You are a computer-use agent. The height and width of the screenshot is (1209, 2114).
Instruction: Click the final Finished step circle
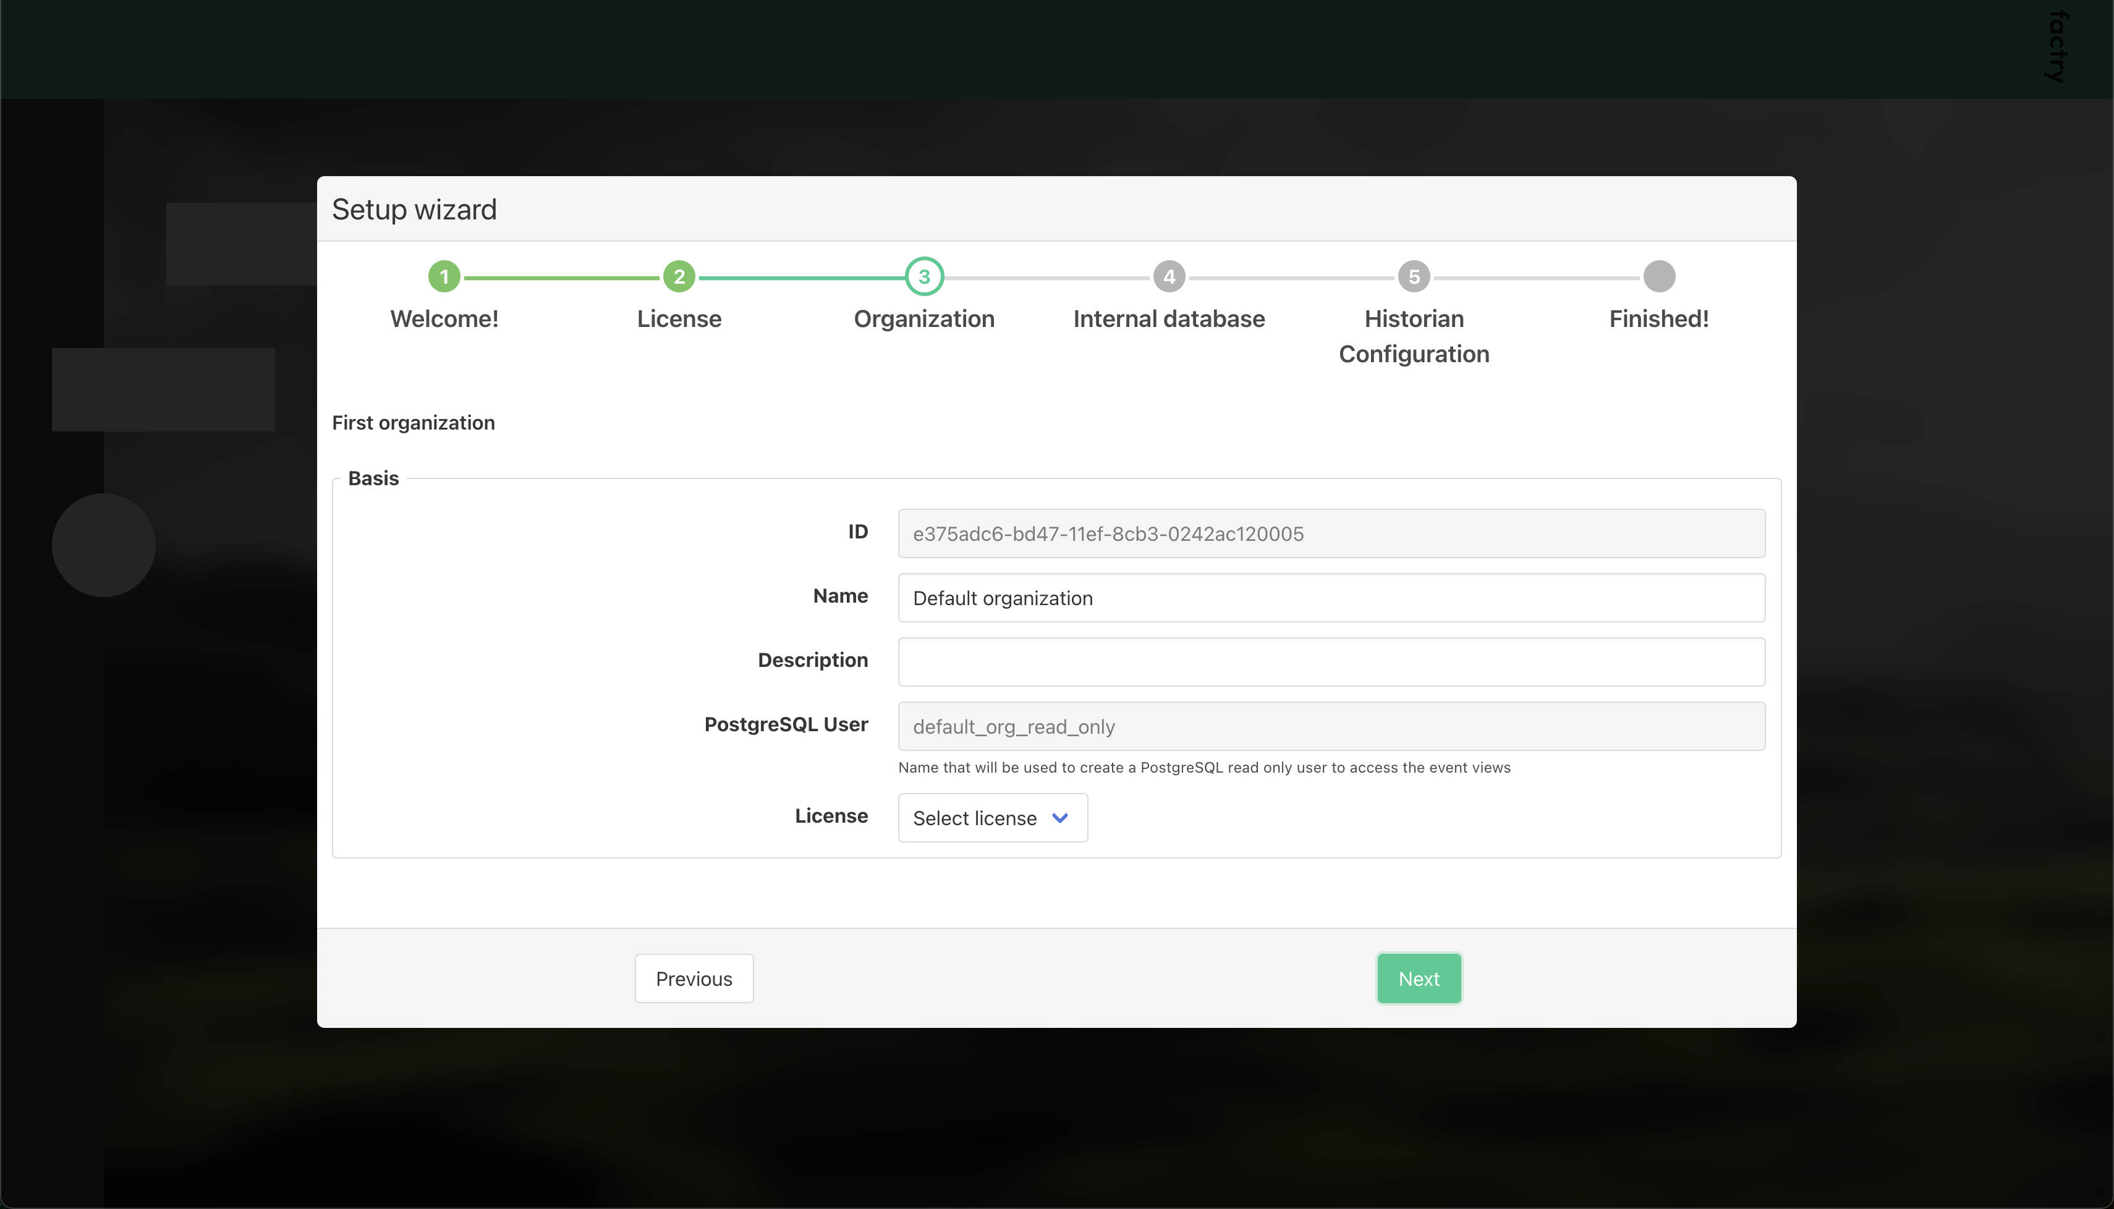pyautogui.click(x=1659, y=276)
